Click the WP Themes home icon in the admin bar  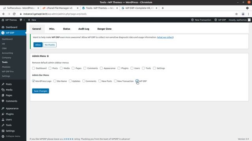3,20
